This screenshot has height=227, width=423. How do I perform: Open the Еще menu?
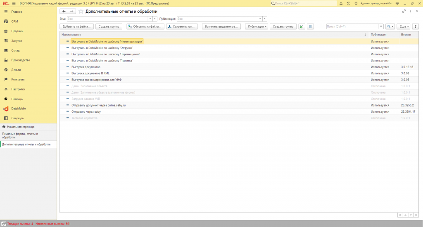click(x=403, y=26)
